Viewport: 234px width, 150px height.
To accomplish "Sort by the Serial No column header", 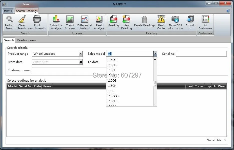I will 25,86.
